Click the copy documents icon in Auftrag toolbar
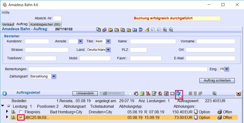Screen dimensions: 244x123 point(98,29)
